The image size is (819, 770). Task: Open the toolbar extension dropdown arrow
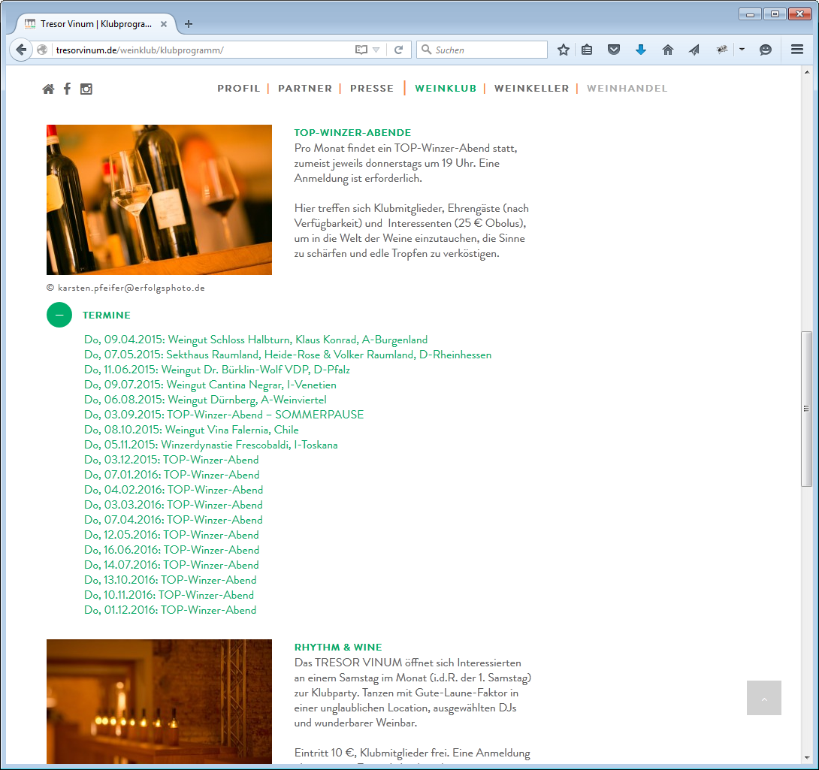[742, 50]
